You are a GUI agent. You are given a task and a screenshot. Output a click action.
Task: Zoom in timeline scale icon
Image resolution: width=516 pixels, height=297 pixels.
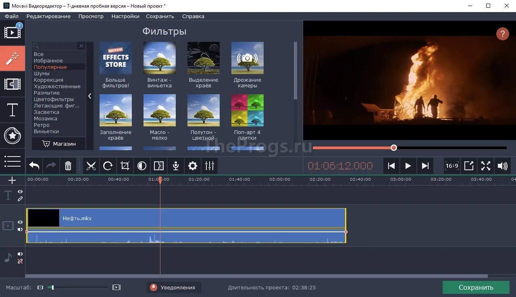117,287
